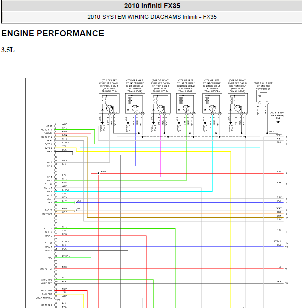Click the Ignition Coil 1 symbol box
This screenshot has width=302, height=308.
[x=238, y=104]
